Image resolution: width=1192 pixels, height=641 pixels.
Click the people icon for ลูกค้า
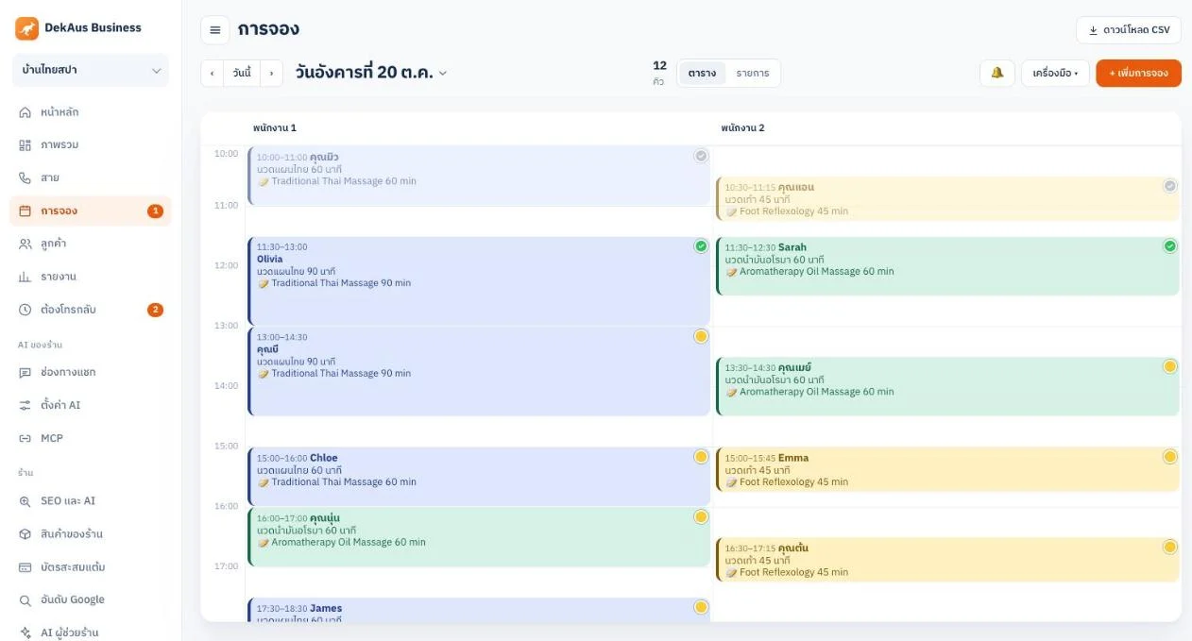click(26, 244)
